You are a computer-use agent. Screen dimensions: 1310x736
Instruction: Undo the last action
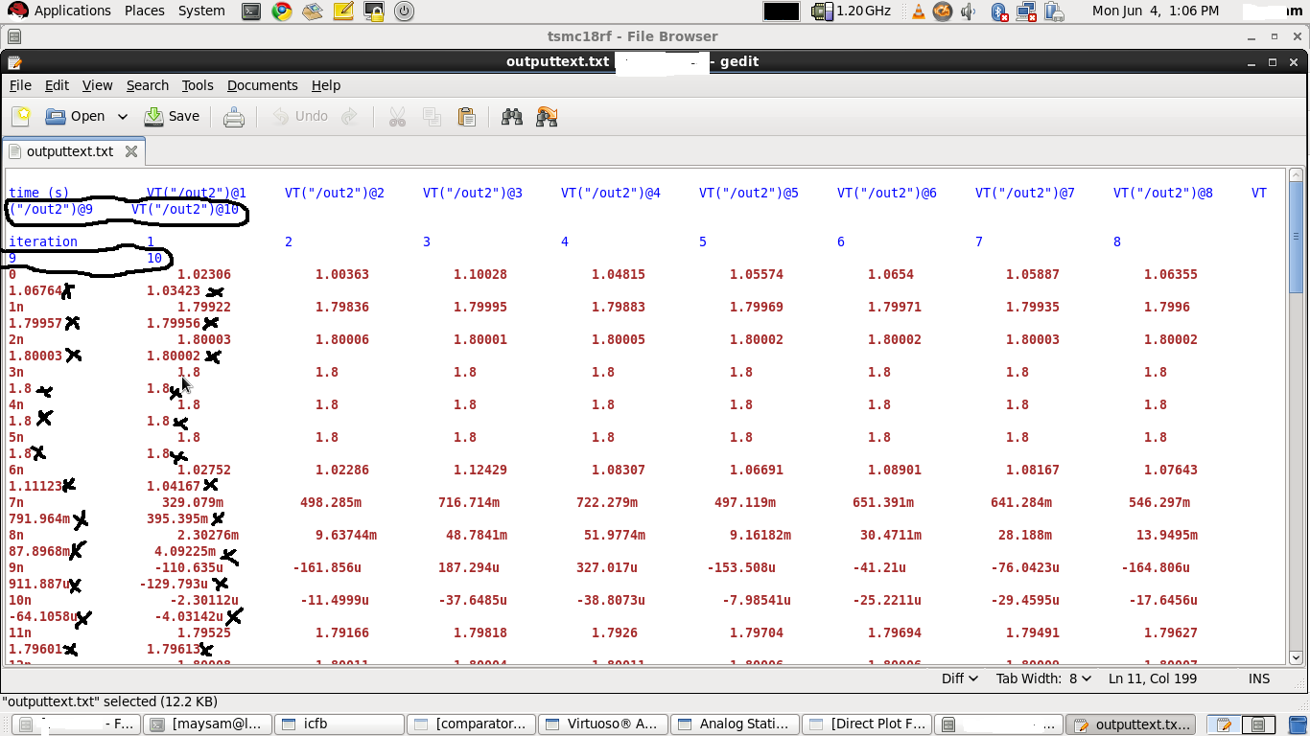coord(301,117)
